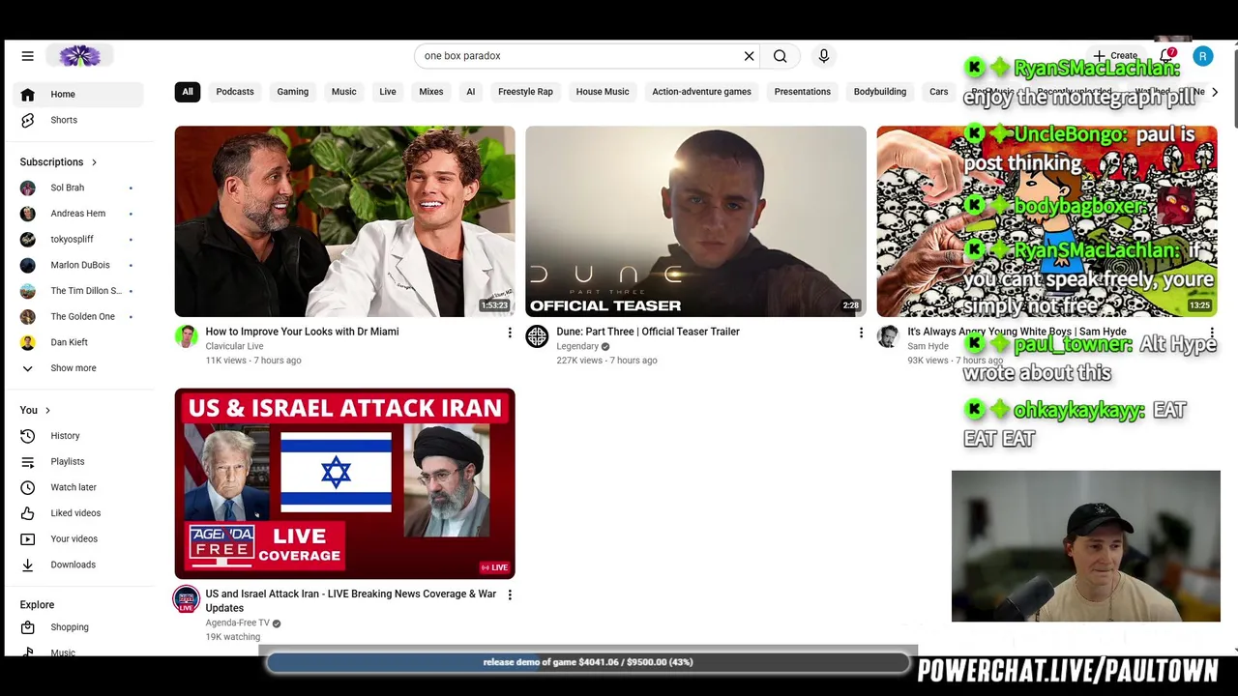Show more category chips with arrow
This screenshot has height=696, width=1238.
click(x=1215, y=92)
